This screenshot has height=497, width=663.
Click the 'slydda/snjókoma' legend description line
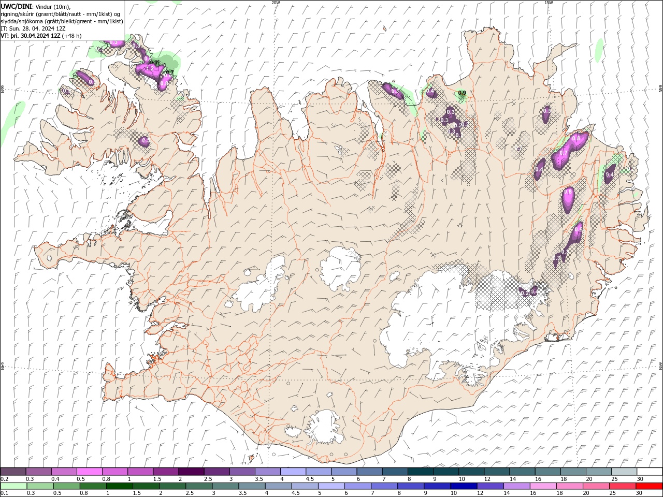tap(62, 21)
